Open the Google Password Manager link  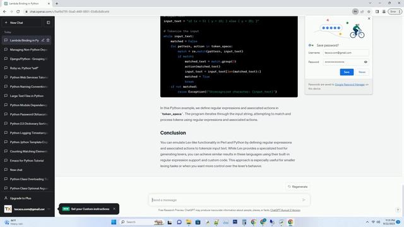click(350, 84)
